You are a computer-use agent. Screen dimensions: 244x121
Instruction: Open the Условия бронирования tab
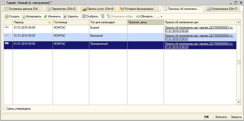pyautogui.click(x=139, y=9)
